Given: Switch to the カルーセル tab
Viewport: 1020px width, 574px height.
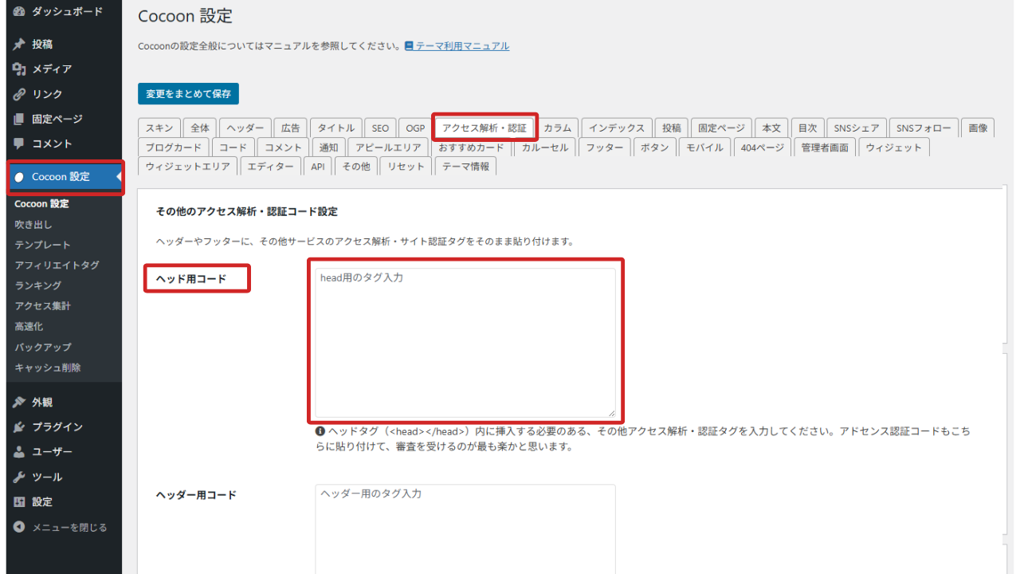Looking at the screenshot, I should pos(545,147).
